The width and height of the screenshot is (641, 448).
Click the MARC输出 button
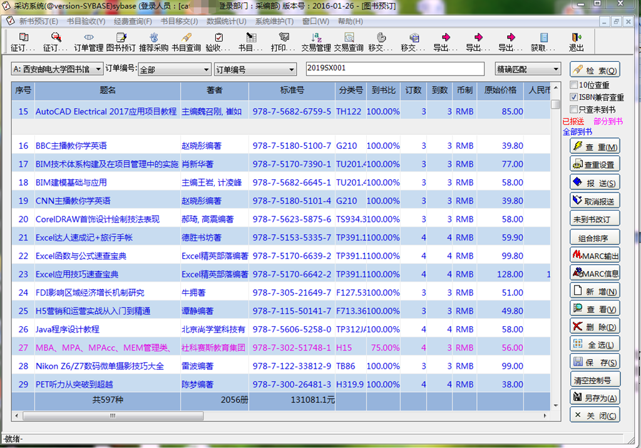[595, 255]
